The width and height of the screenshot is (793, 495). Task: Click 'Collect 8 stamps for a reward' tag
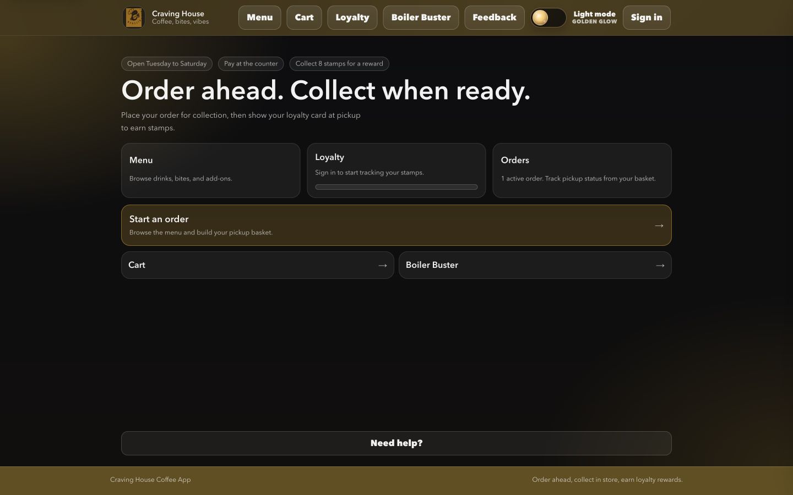click(x=339, y=64)
